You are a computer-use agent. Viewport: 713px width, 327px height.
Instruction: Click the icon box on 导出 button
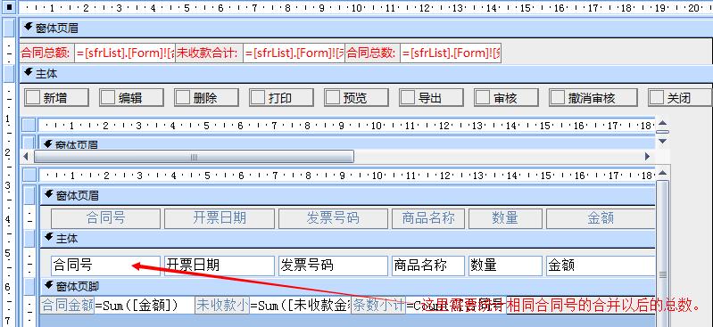click(x=408, y=97)
